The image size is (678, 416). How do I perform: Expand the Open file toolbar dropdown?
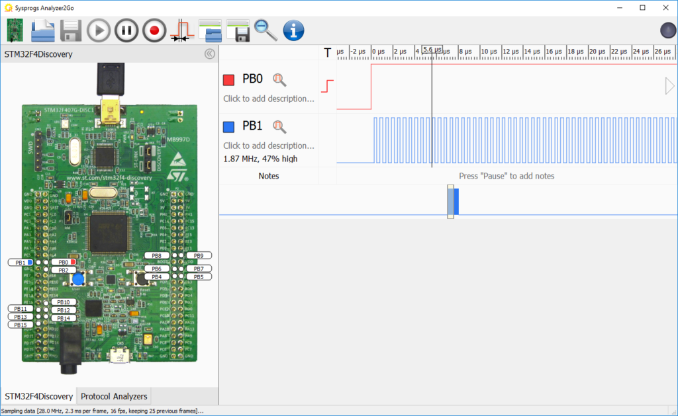click(x=42, y=30)
